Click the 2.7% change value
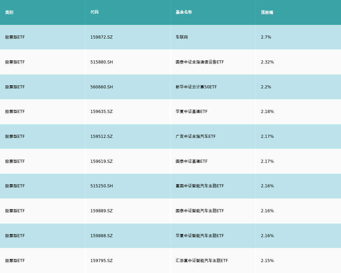The image size is (341, 273). (266, 37)
